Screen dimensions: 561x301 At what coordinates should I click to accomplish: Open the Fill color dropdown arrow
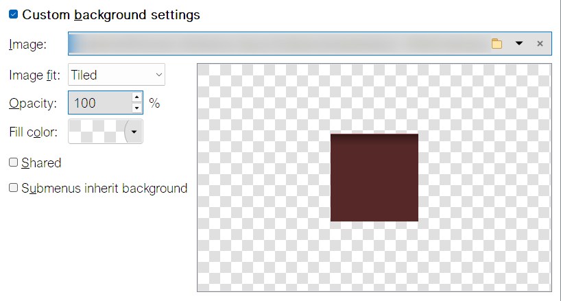point(134,132)
